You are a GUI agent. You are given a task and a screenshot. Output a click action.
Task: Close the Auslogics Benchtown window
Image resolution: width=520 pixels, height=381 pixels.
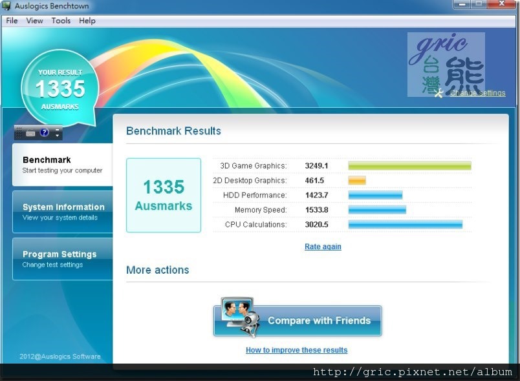tap(503, 4)
